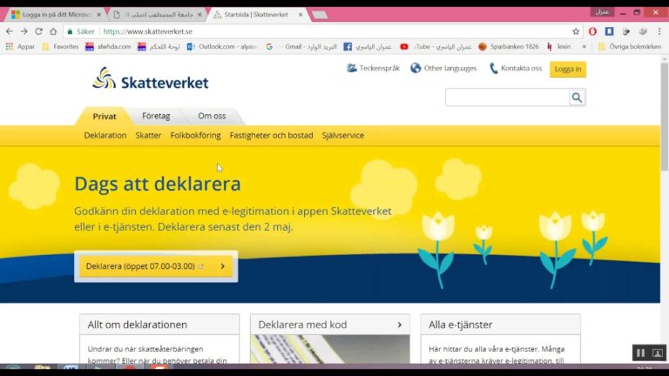Open the Alla e-tjänster card heading
Image resolution: width=669 pixels, height=376 pixels.
(x=460, y=325)
